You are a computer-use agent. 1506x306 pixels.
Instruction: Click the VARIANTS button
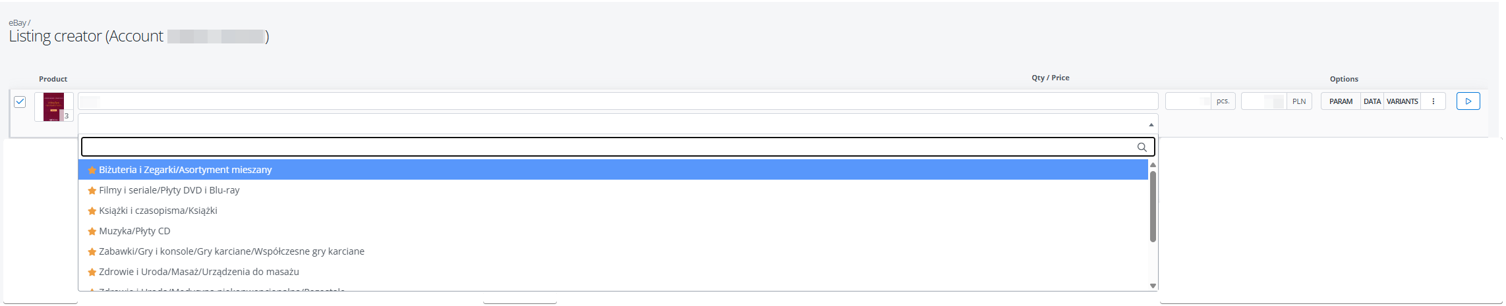(1402, 101)
